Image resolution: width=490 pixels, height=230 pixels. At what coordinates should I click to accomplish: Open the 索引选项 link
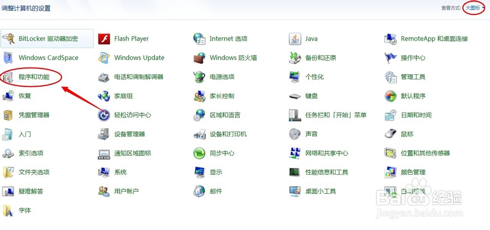click(31, 153)
